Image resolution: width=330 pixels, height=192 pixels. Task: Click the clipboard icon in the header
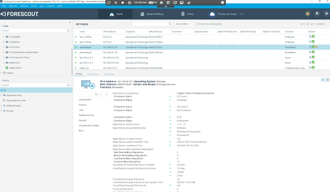pos(307,14)
